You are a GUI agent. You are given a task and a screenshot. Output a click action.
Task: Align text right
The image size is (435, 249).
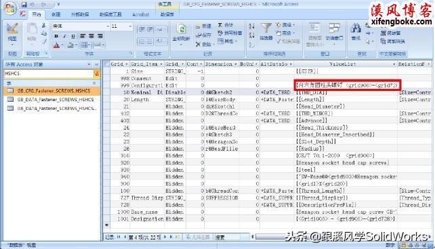pyautogui.click(x=100, y=36)
